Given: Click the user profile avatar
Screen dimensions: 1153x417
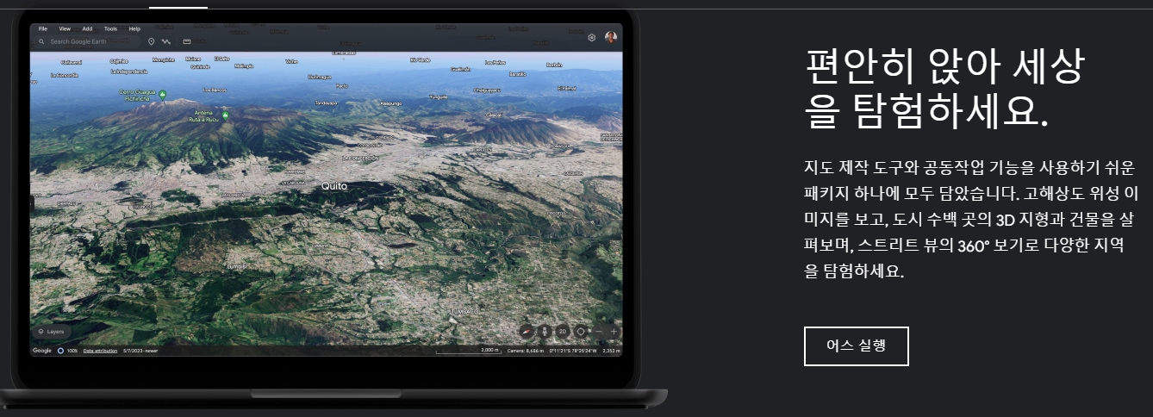Looking at the screenshot, I should tap(611, 37).
